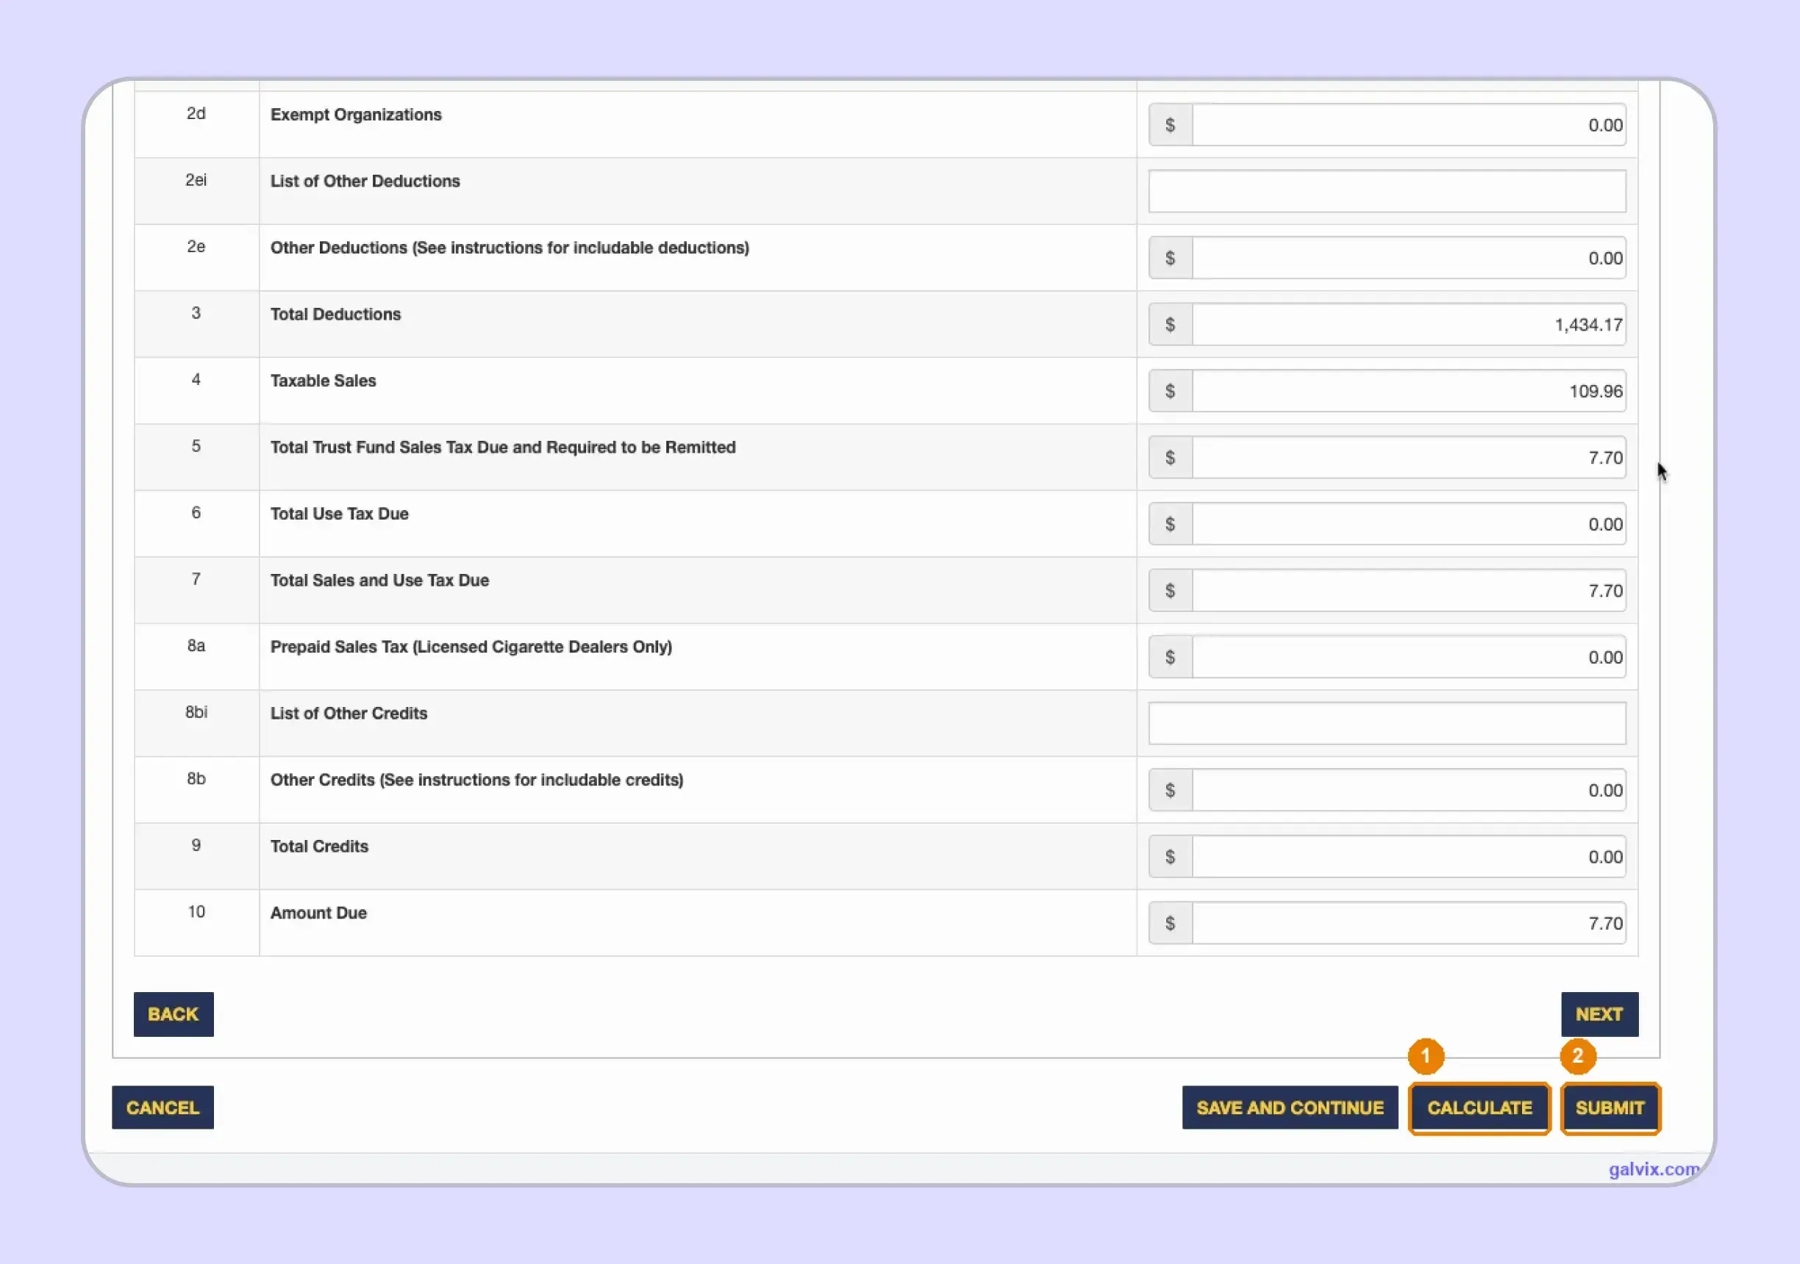Click the 'Amount Due' label

(318, 913)
